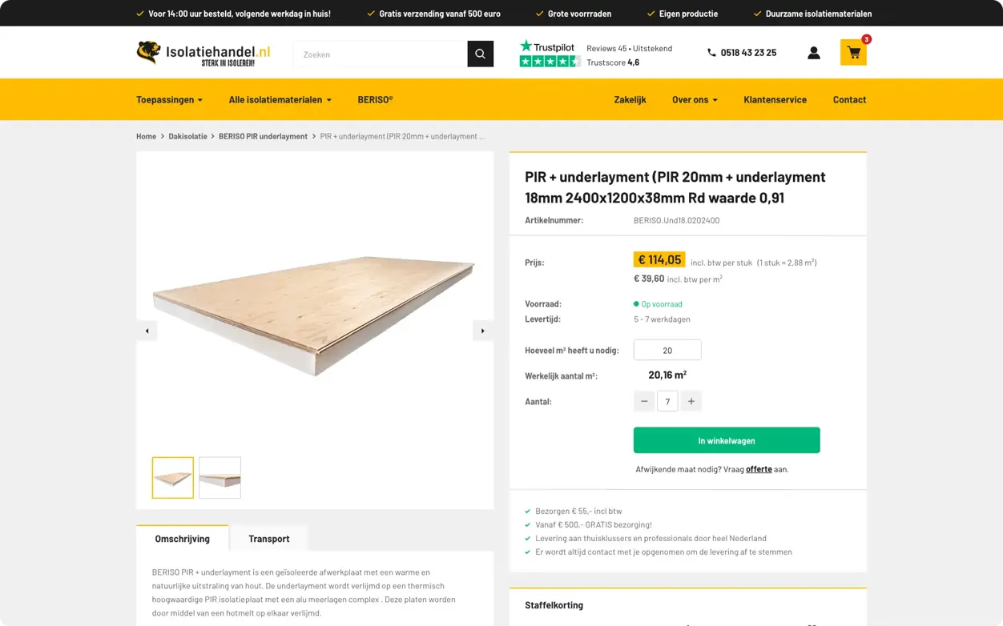The image size is (1003, 626).
Task: Expand the Toepassingen dropdown menu
Action: [169, 100]
